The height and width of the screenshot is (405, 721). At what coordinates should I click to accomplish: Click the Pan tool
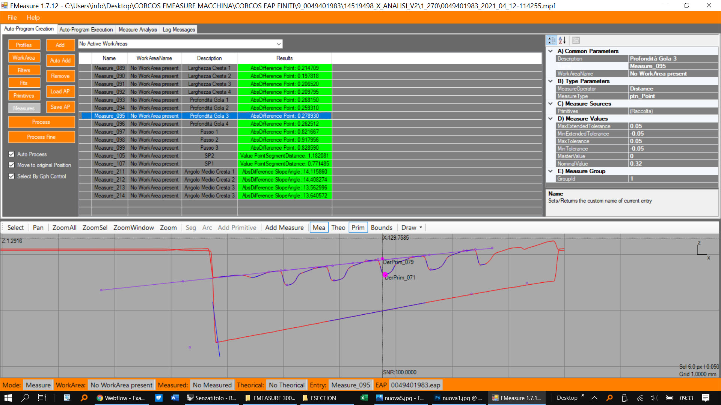point(38,228)
